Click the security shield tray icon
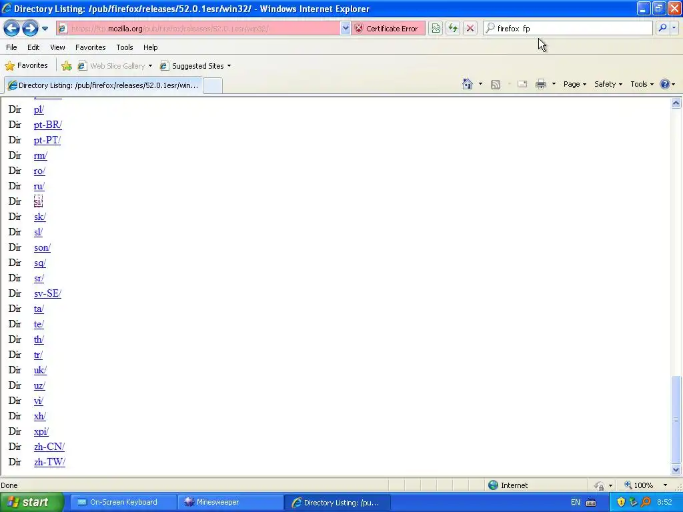 [x=621, y=503]
